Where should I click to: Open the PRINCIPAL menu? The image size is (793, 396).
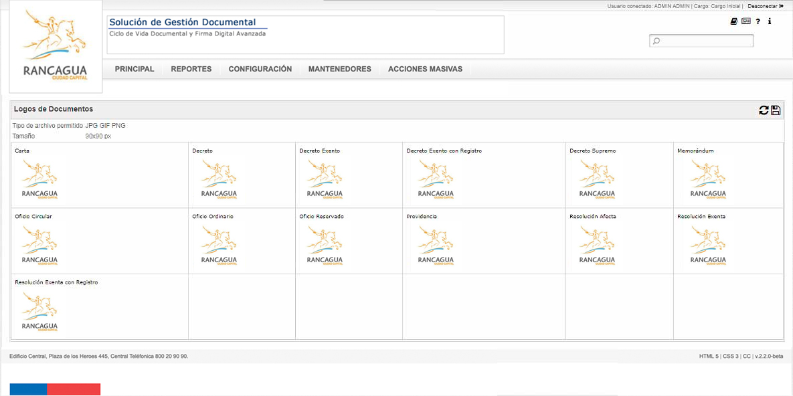135,70
